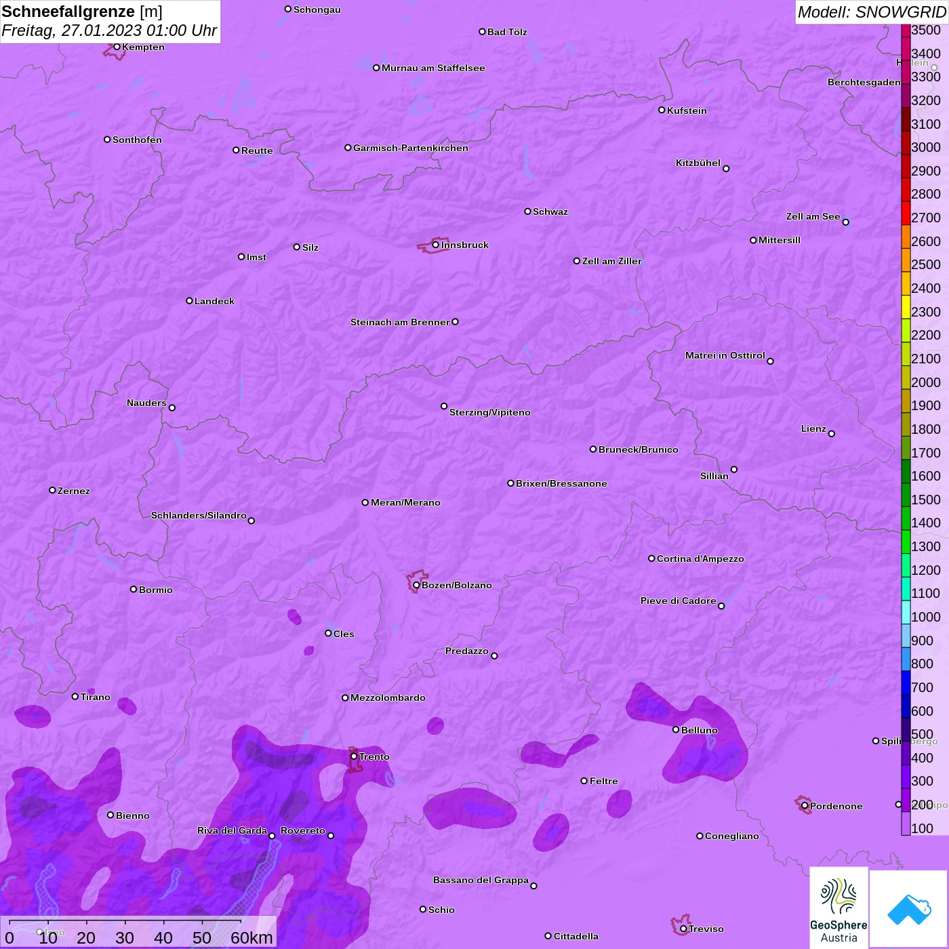
Task: Click the Murnau am Staffelsee label
Action: [433, 68]
